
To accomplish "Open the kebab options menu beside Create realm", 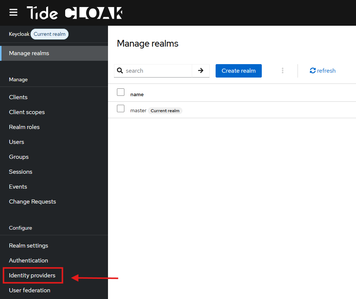I will (x=282, y=70).
